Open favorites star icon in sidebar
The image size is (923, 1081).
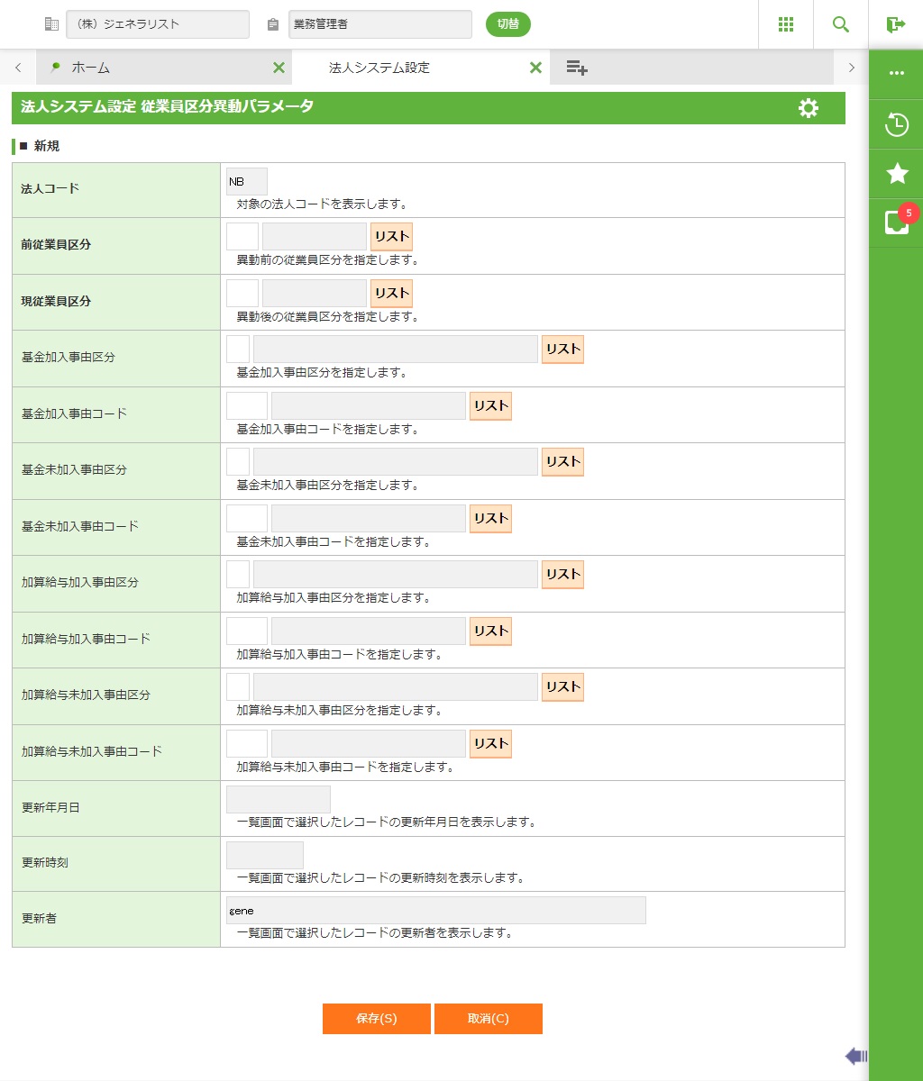click(896, 173)
